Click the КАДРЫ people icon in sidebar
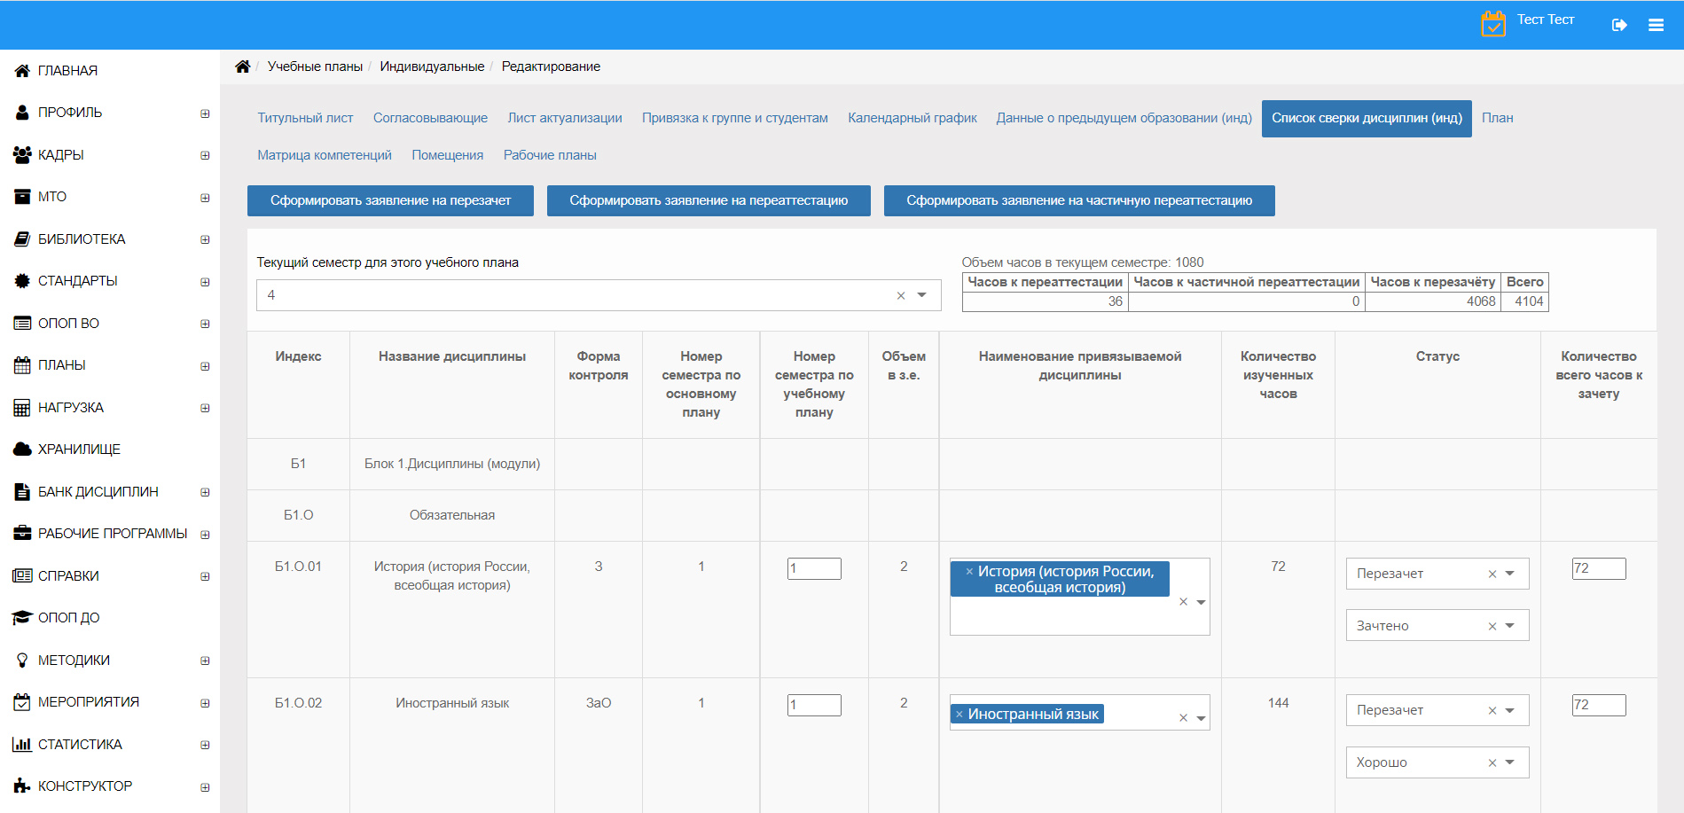 [x=22, y=155]
